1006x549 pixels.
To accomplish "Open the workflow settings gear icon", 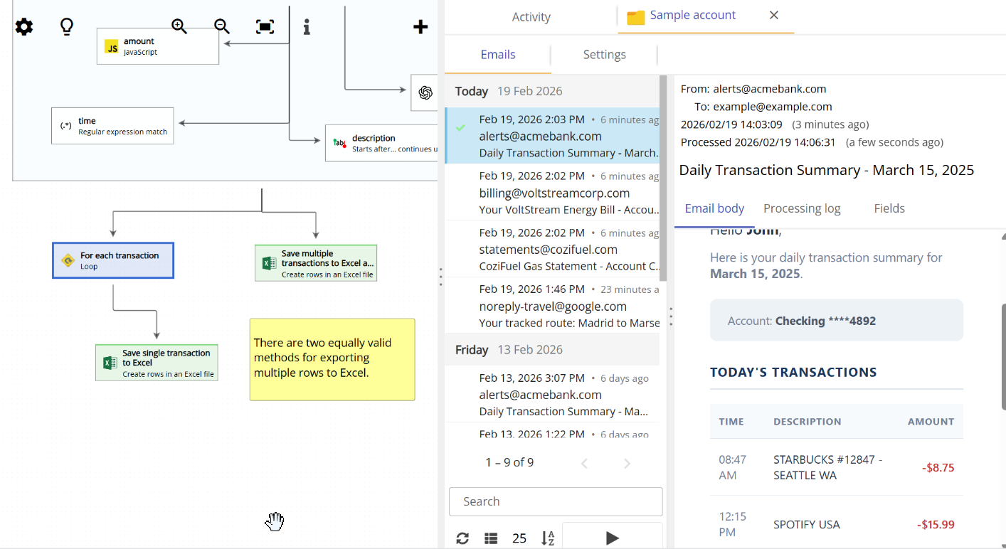I will pyautogui.click(x=23, y=26).
